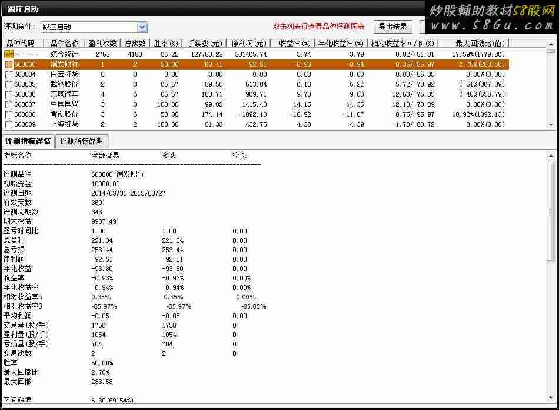Click the date range 2014/03/31-2015/03/27
The width and height of the screenshot is (559, 410).
click(x=128, y=193)
